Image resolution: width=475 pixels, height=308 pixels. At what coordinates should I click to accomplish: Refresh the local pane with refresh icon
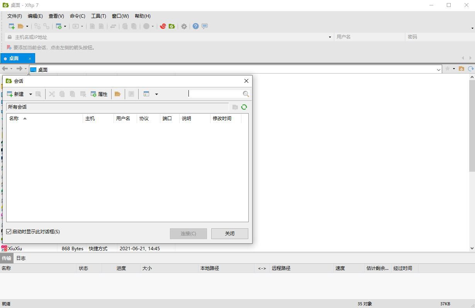tap(471, 69)
